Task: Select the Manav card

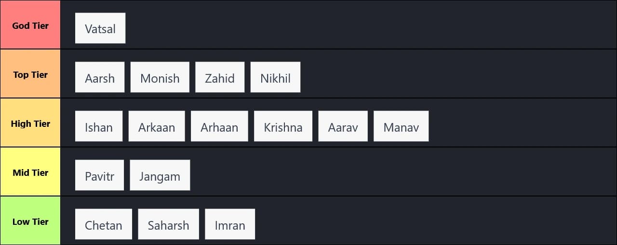Action: tap(401, 126)
